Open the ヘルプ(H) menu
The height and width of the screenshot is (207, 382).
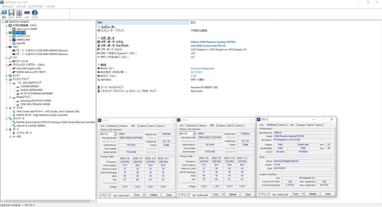50,6
